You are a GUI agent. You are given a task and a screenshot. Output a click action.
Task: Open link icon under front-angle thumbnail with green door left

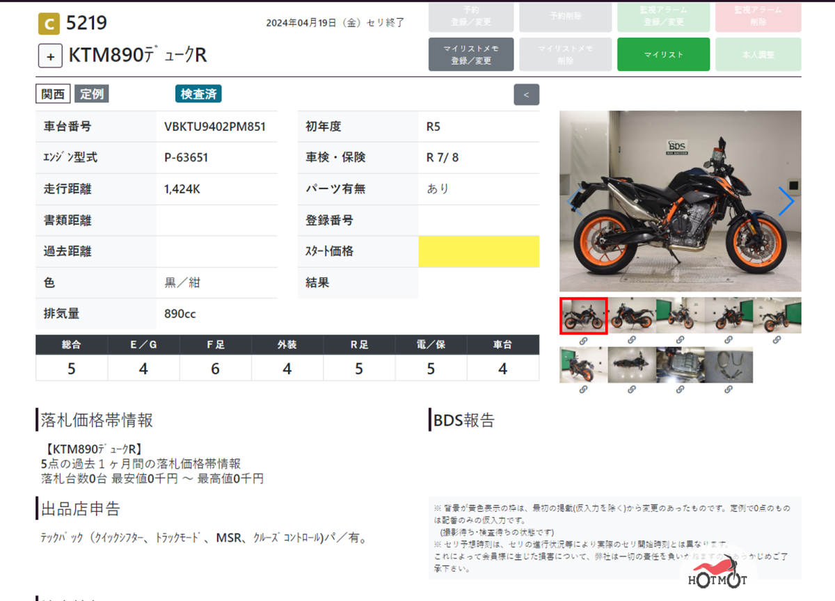tap(680, 340)
